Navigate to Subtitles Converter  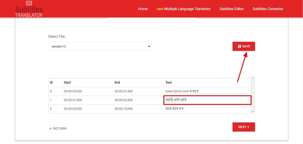pos(268,9)
